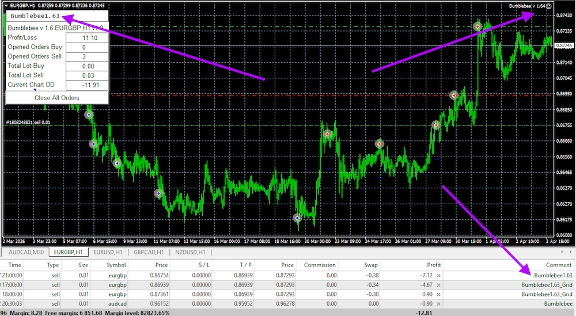Click the EURGBP,H1 chart title text
Viewport: 576px width, 316px height.
pos(23,6)
